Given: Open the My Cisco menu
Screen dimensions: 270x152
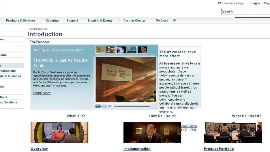Looking at the screenshot, I should click(162, 20).
